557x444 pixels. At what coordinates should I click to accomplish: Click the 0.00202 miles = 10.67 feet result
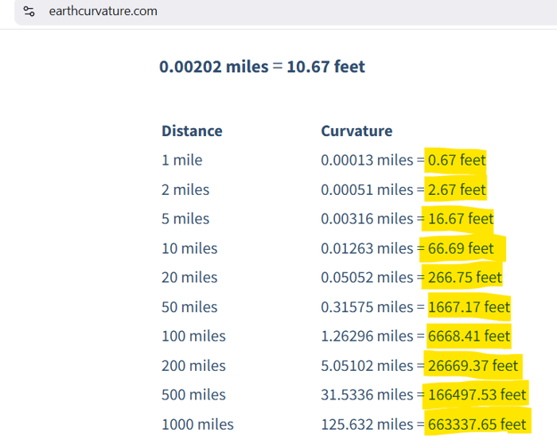click(262, 66)
